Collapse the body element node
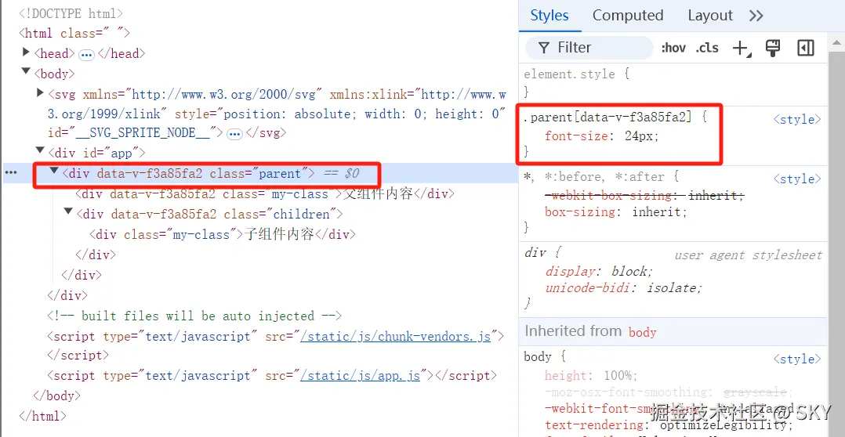Screen dimensions: 845x437 click(x=25, y=71)
